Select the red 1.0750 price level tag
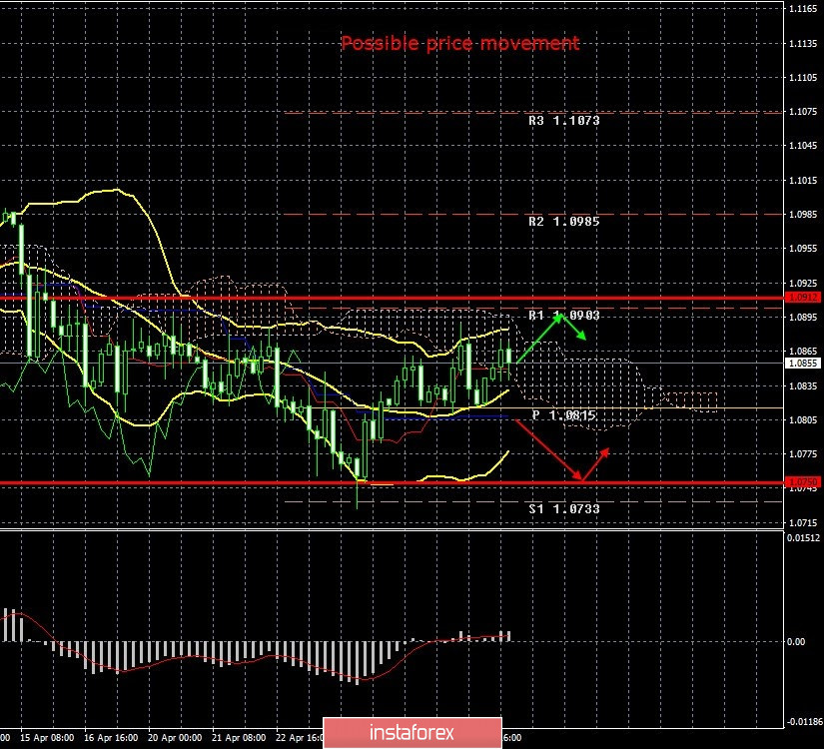Image resolution: width=824 pixels, height=749 pixels. (x=803, y=482)
